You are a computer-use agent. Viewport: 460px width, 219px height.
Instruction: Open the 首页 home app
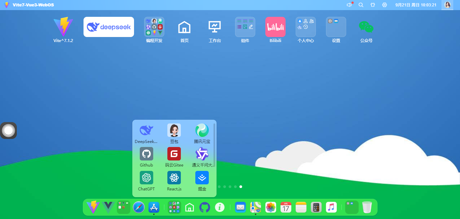(184, 27)
